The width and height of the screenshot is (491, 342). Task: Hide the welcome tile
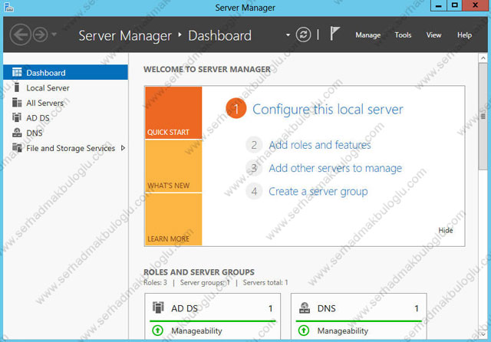pyautogui.click(x=446, y=230)
